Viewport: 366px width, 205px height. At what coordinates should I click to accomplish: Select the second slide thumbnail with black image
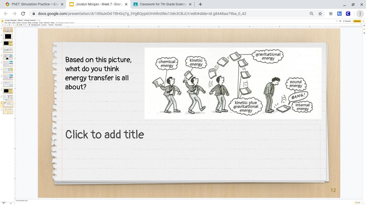(x=8, y=36)
